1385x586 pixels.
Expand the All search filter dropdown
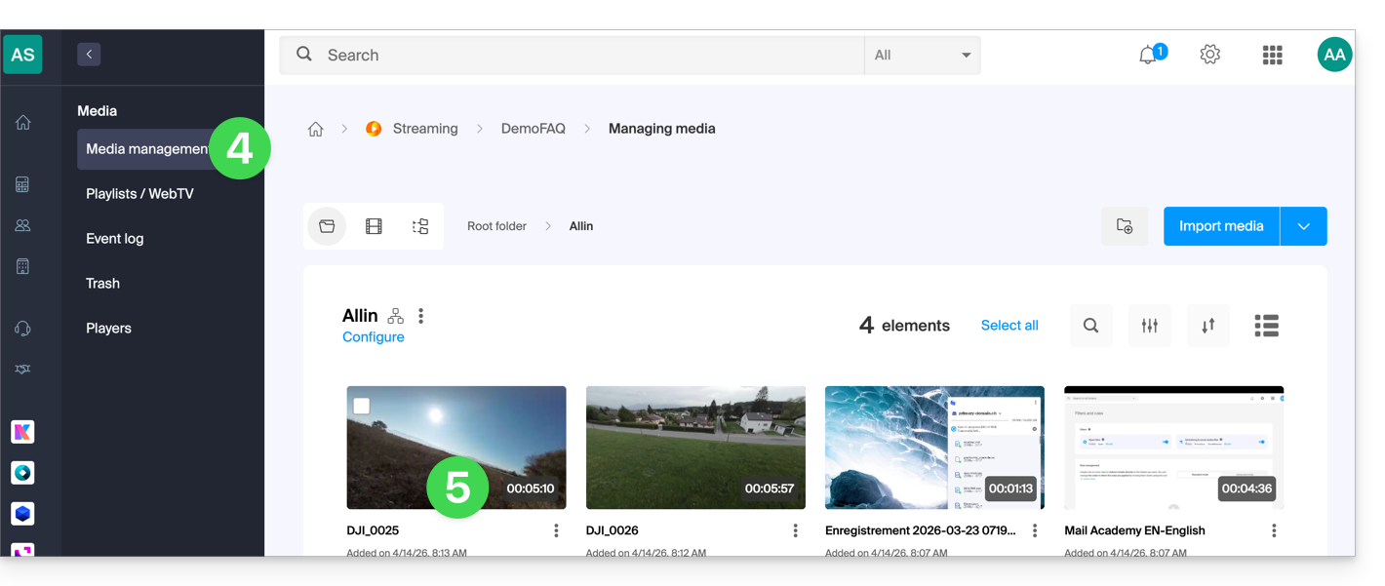pos(922,56)
